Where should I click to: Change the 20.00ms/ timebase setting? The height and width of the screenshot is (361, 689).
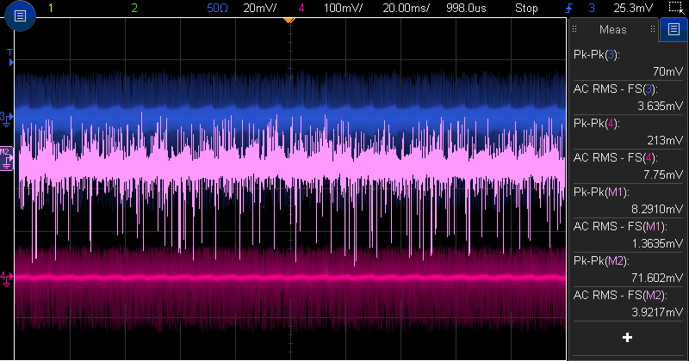(x=406, y=8)
